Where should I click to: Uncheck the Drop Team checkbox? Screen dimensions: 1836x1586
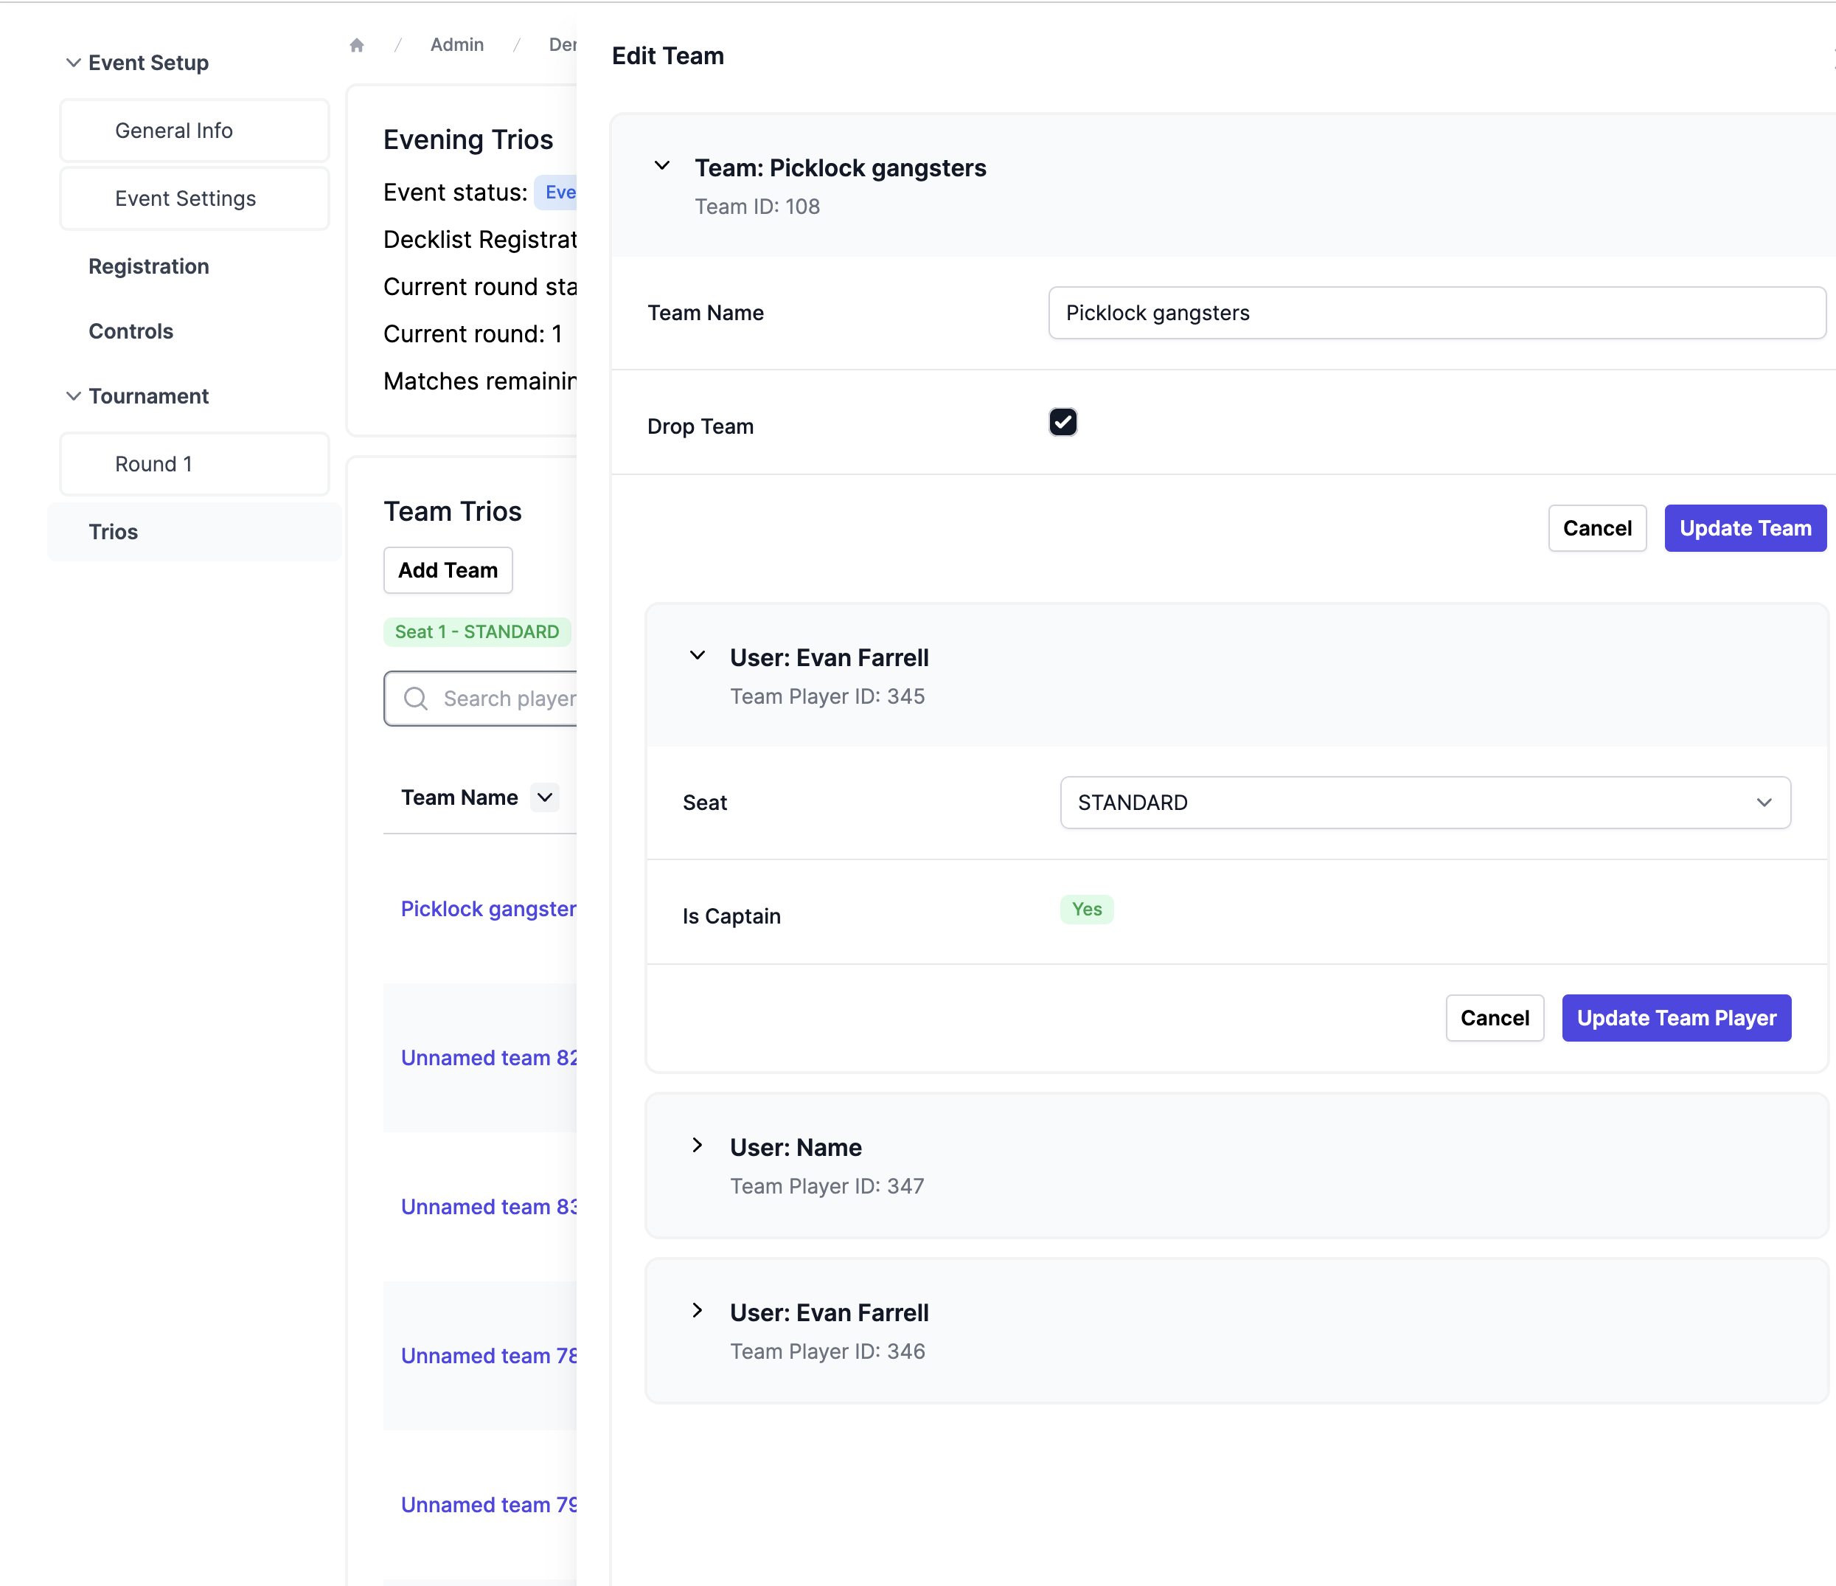pyautogui.click(x=1063, y=422)
